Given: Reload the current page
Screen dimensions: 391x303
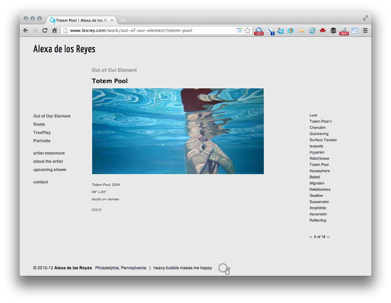Looking at the screenshot, I should coord(45,31).
